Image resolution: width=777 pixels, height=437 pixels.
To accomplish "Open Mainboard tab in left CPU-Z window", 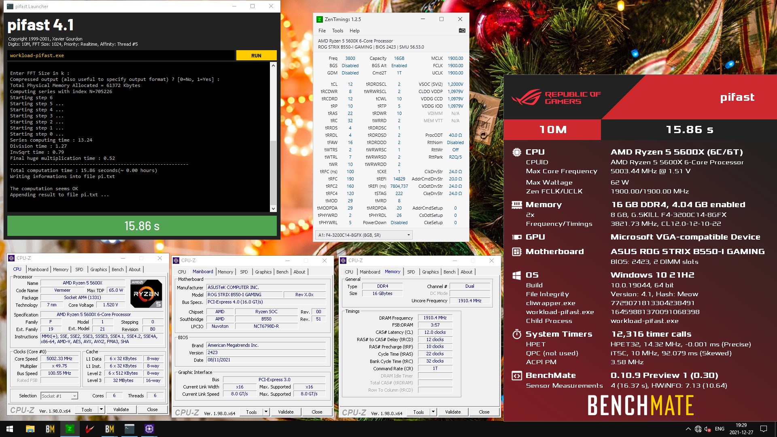I will click(38, 269).
